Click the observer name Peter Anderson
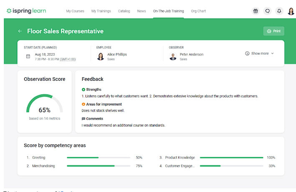296x192 pixels. [x=192, y=54]
